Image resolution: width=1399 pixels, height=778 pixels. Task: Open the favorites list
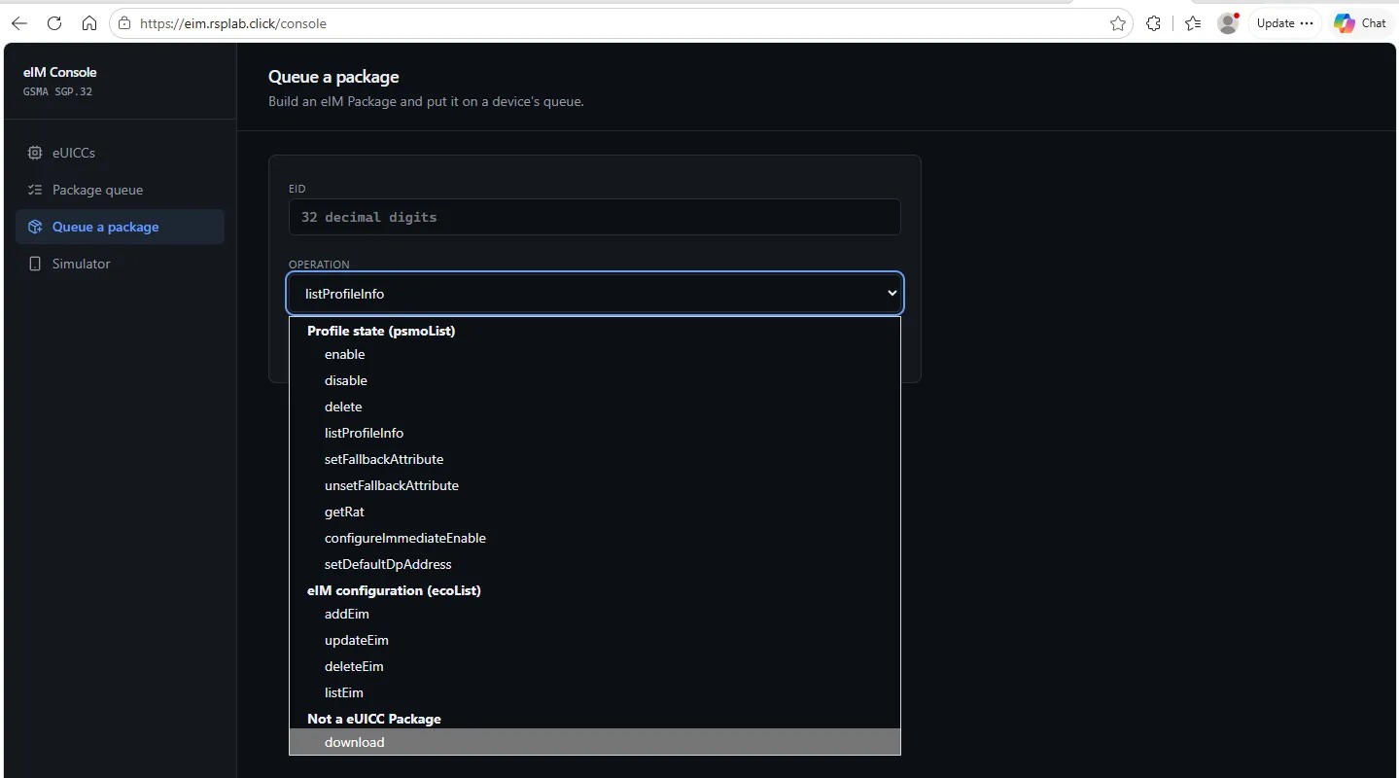coord(1194,23)
